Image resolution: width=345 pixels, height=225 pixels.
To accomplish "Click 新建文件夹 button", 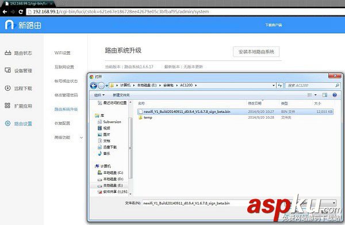I will pyautogui.click(x=121, y=95).
